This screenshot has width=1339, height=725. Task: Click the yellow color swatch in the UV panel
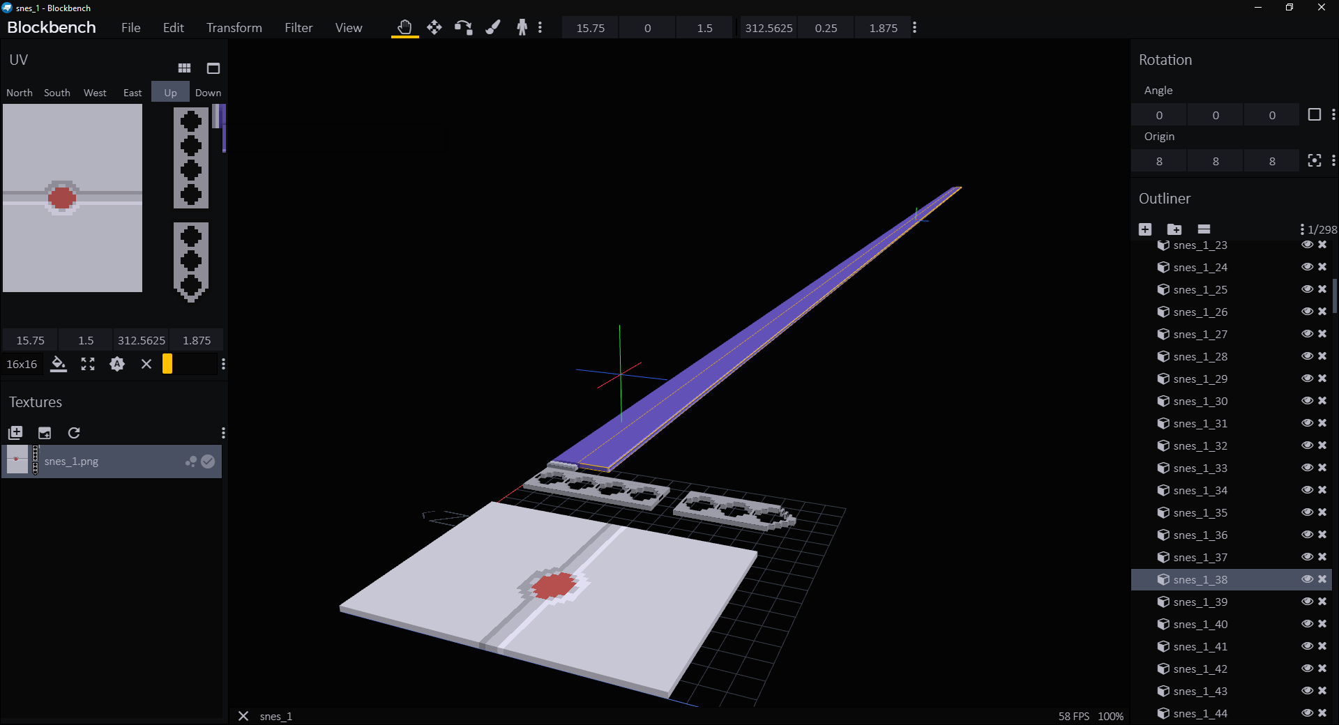(x=167, y=364)
